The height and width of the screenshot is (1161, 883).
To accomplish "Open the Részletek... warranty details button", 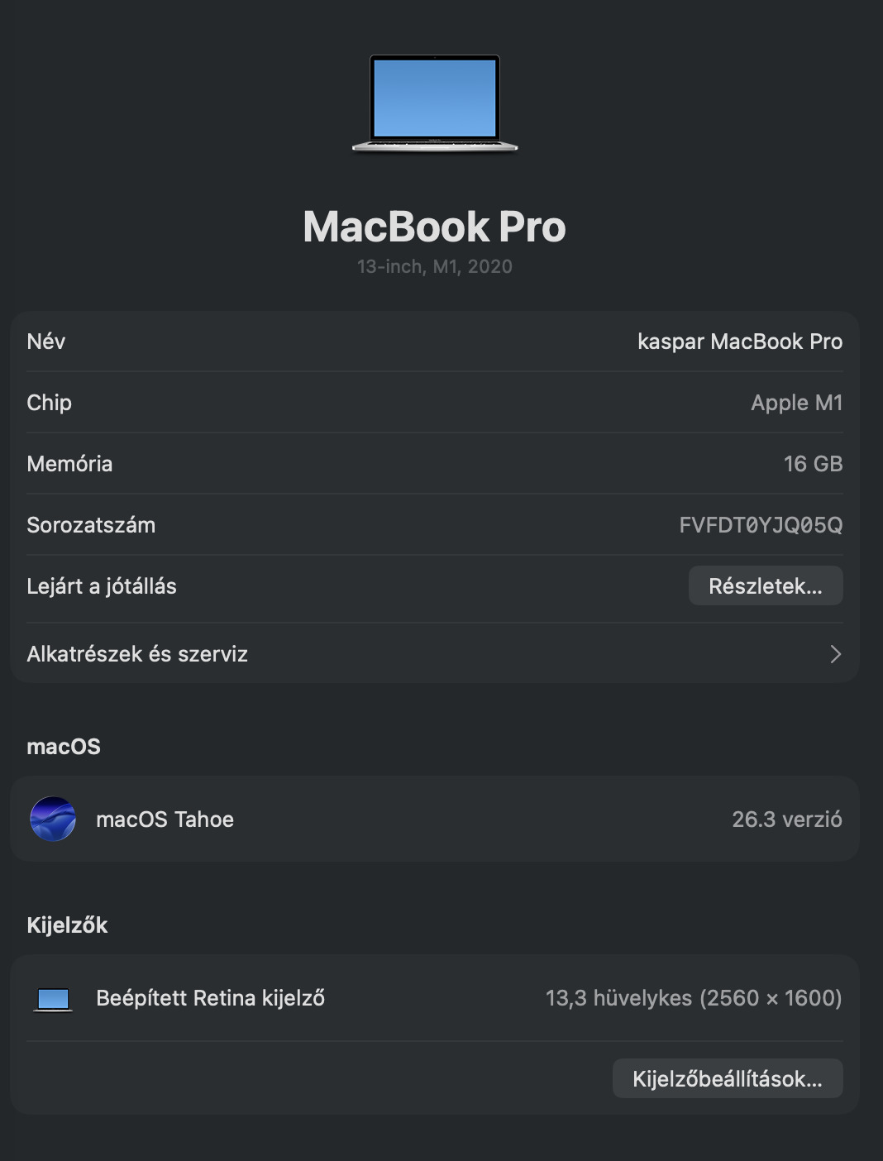I will (x=766, y=585).
